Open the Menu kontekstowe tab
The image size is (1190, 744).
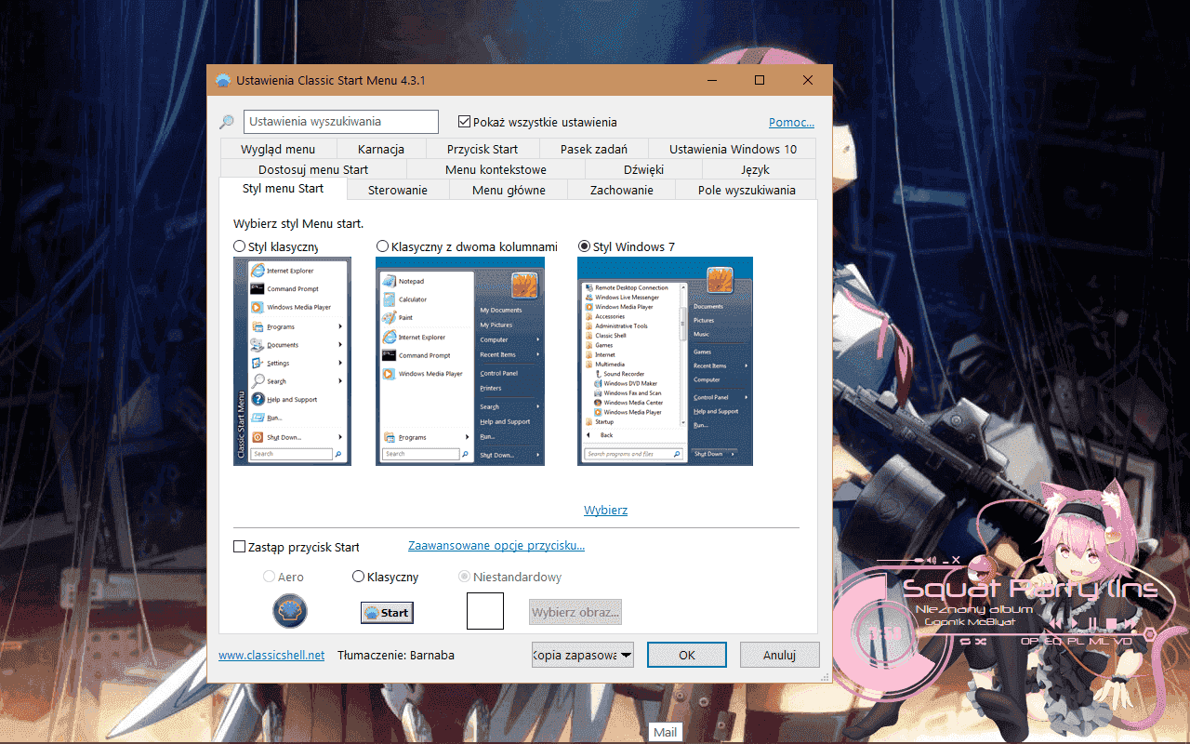(x=496, y=169)
